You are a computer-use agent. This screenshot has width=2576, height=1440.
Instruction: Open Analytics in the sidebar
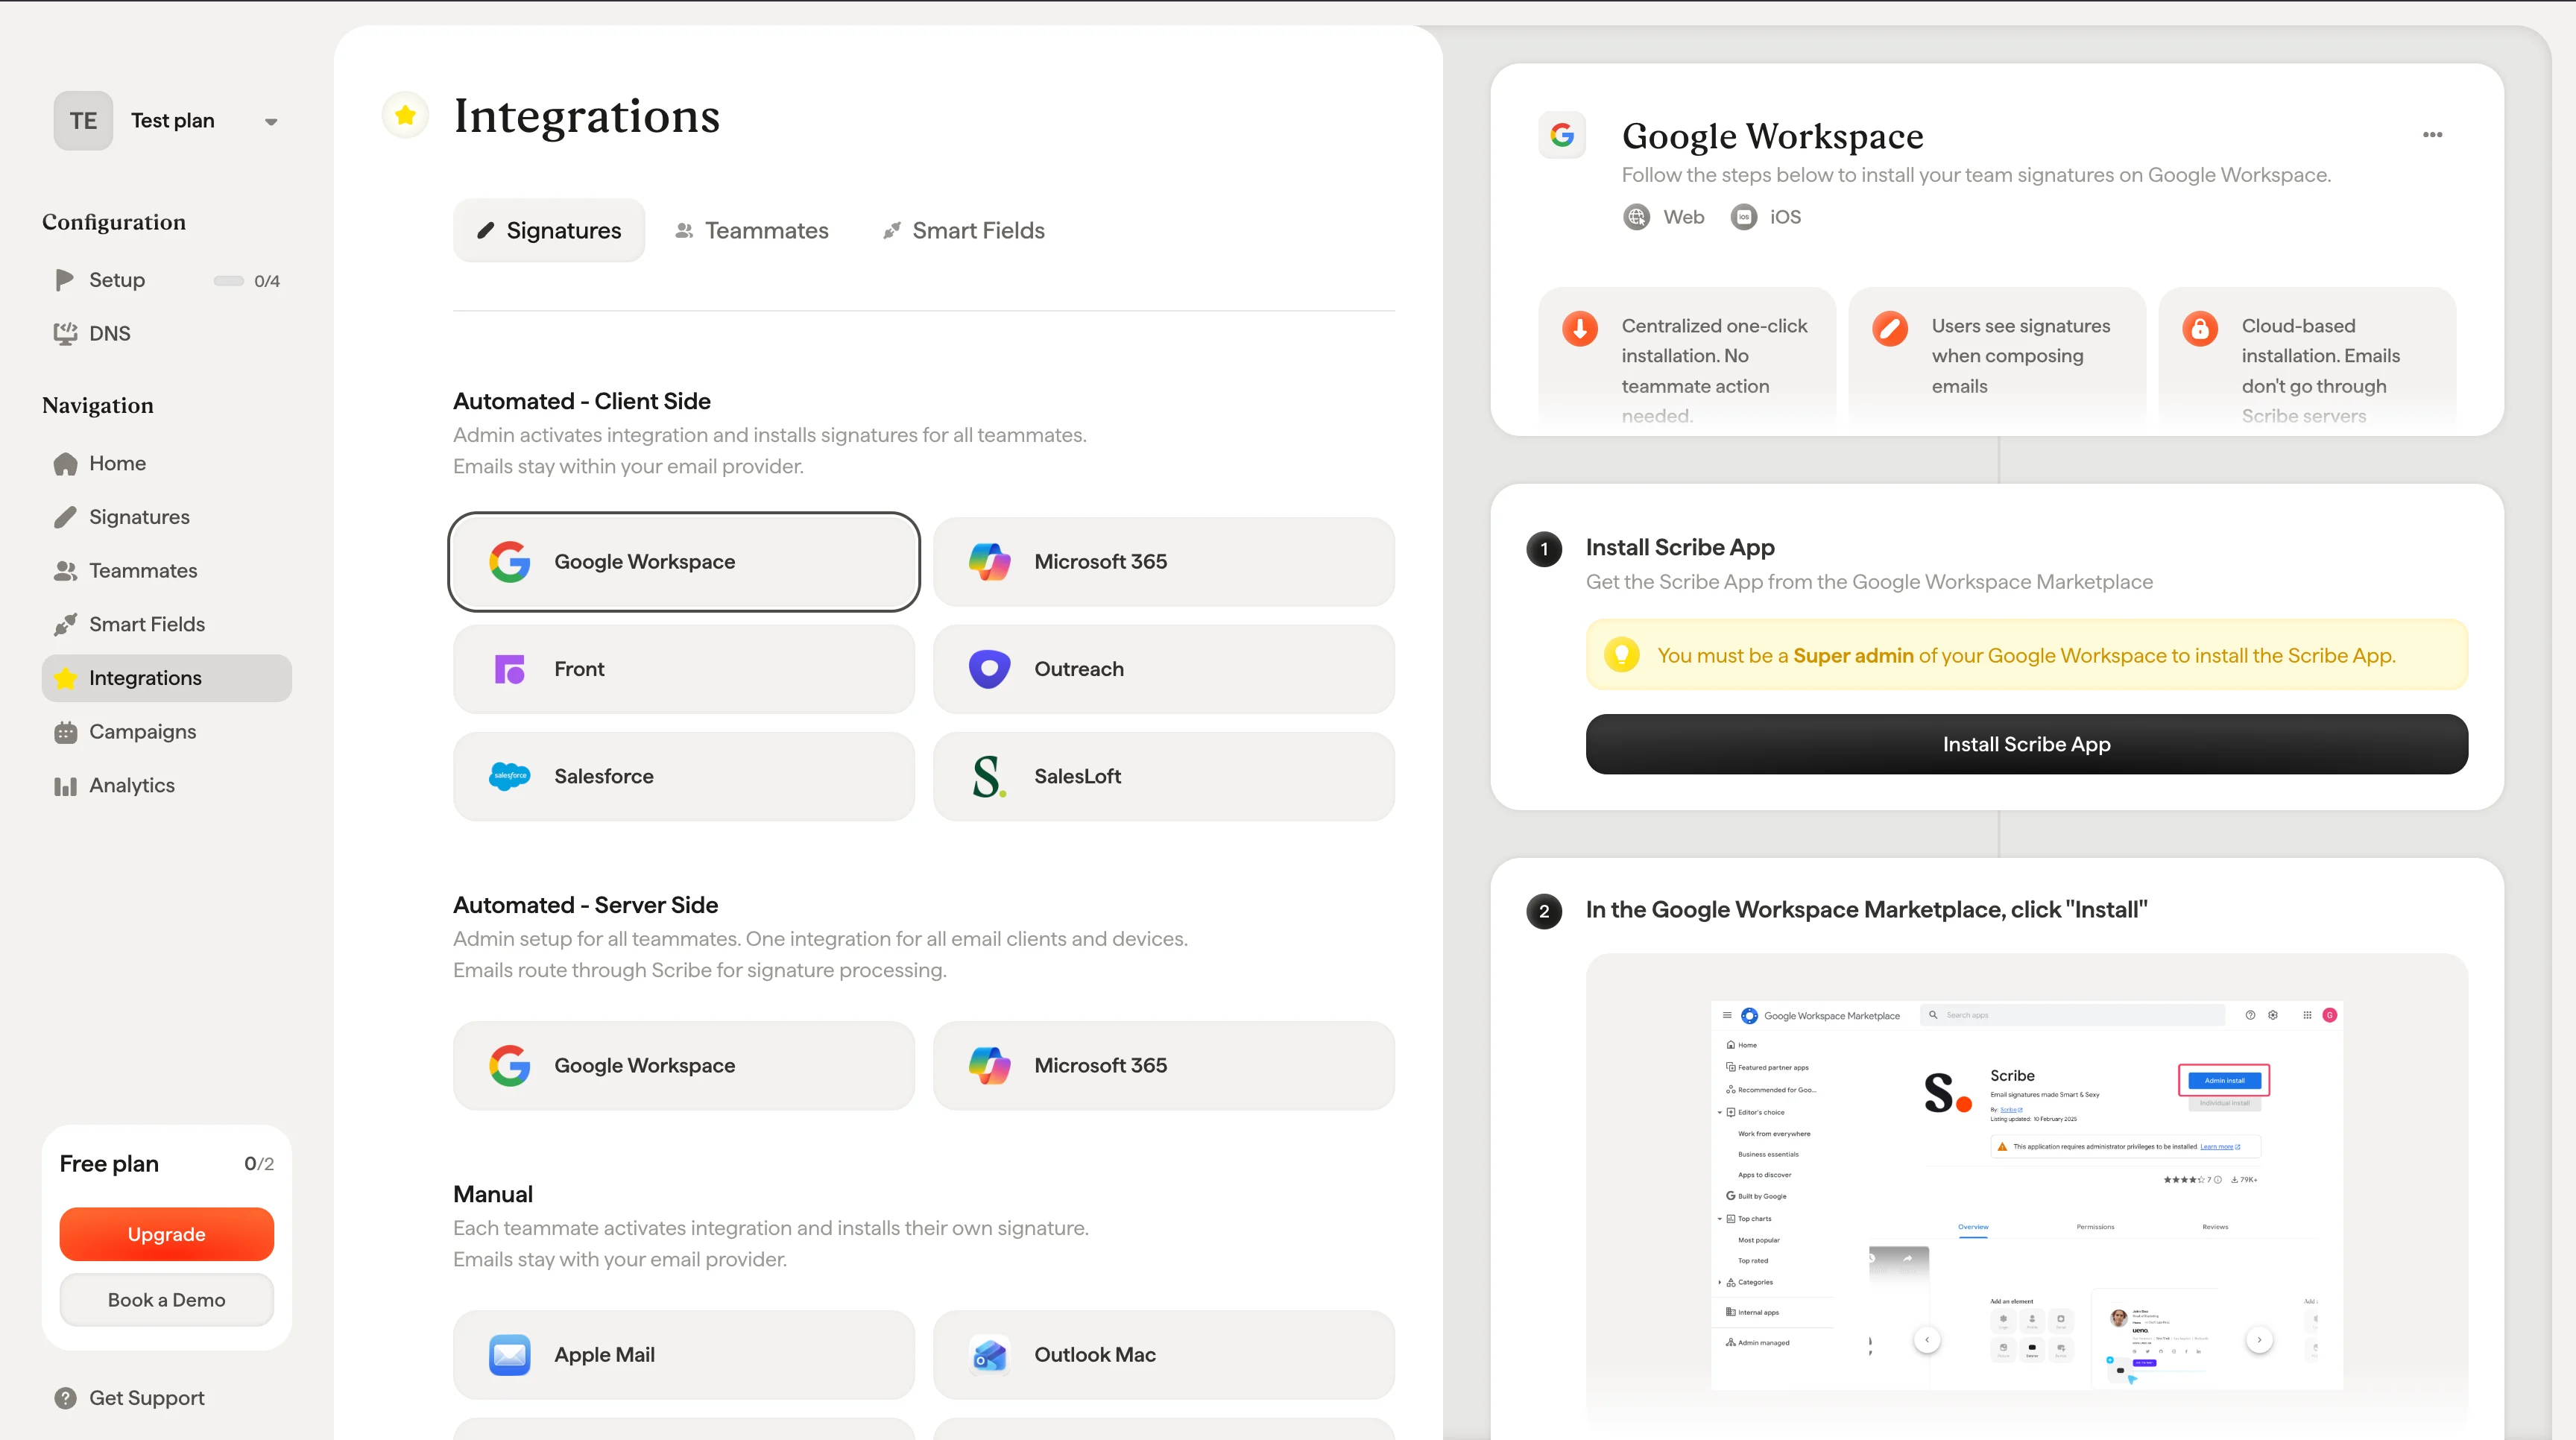coord(167,786)
